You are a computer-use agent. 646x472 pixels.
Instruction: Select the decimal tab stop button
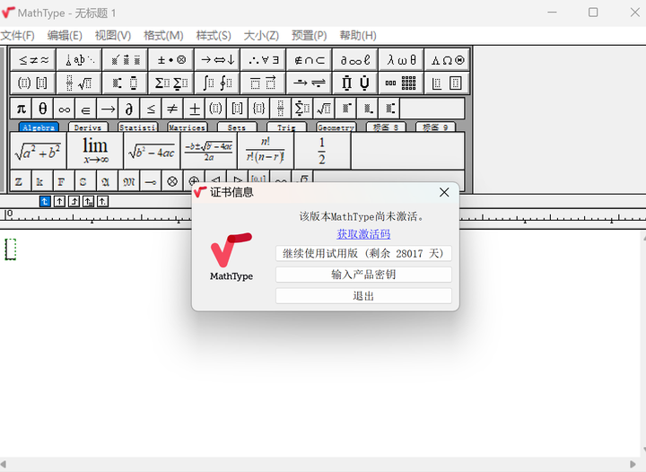(x=102, y=201)
